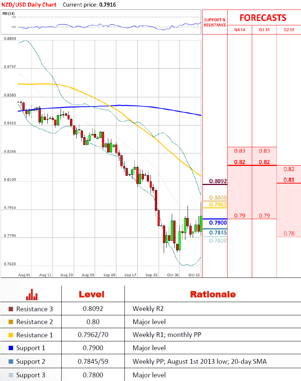Viewport: 301px width, 381px height.
Task: Select the Q4 14 forecast column header
Action: (240, 30)
